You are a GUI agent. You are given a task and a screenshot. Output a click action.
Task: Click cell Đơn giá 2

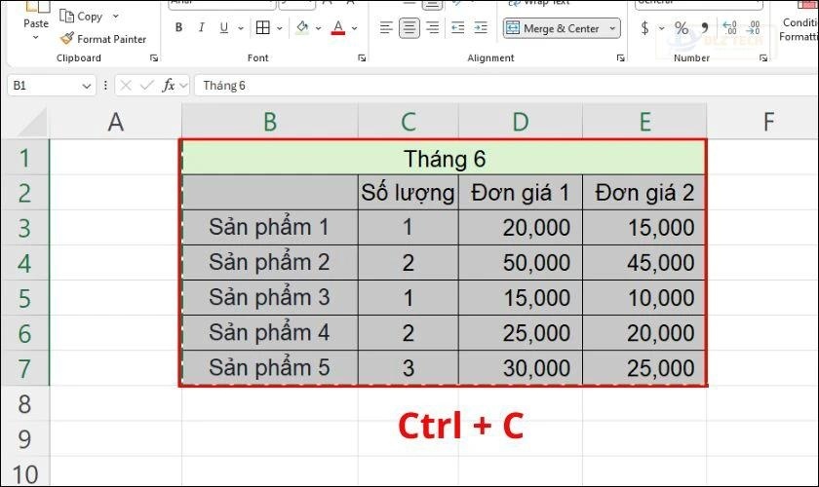pyautogui.click(x=644, y=193)
